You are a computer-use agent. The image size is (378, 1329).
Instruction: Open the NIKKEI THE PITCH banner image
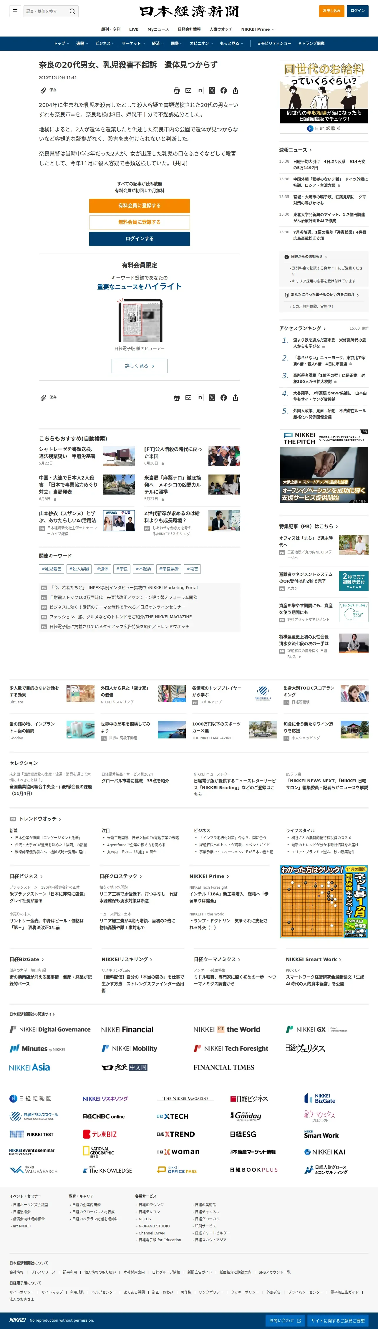point(324,466)
